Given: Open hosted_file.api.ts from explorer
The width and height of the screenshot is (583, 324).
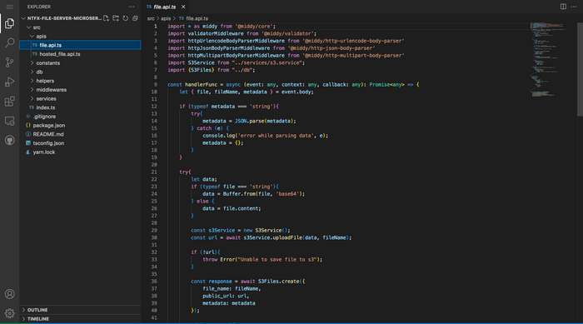Looking at the screenshot, I should tap(80, 54).
